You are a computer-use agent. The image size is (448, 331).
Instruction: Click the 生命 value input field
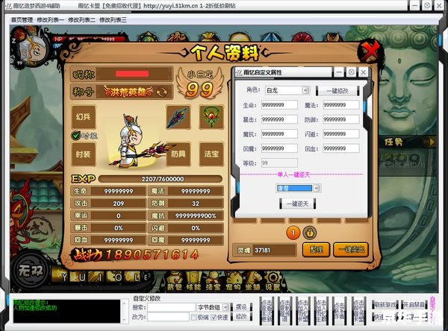[279, 104]
